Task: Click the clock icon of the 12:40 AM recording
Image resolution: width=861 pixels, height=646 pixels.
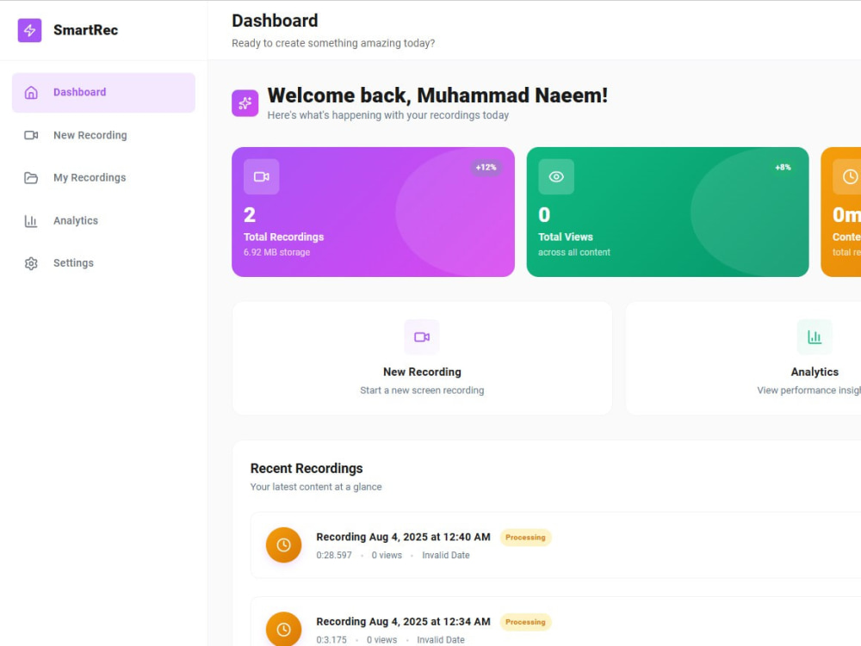Action: tap(283, 545)
